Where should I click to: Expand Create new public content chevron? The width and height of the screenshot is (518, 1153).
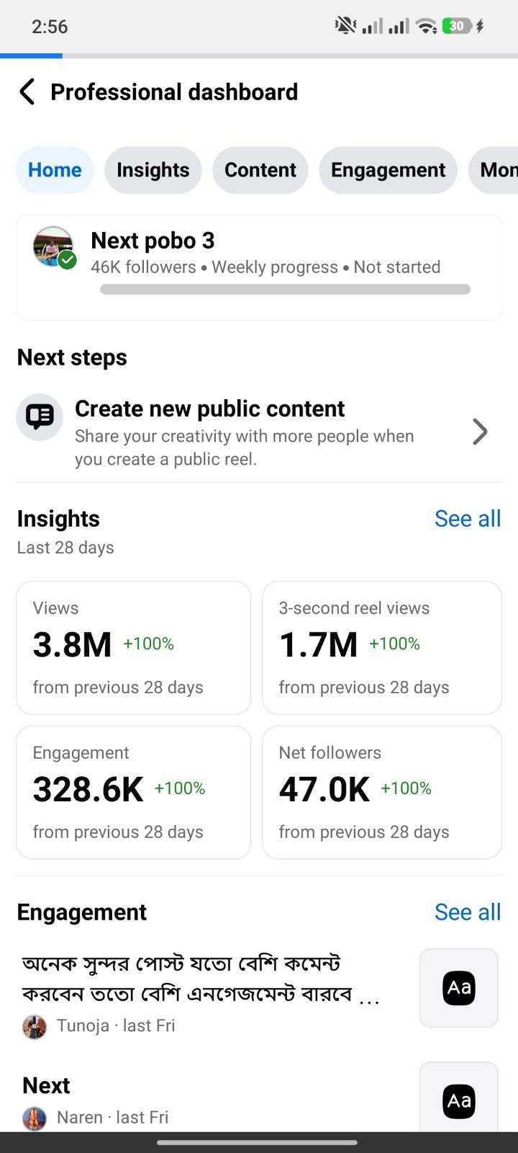pos(480,432)
